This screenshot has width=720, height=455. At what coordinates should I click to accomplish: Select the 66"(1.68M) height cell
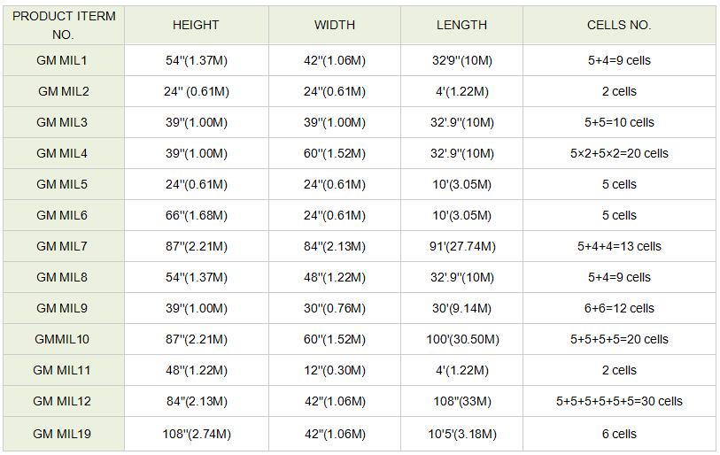coord(196,215)
